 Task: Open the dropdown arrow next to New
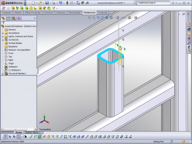coord(37,3)
